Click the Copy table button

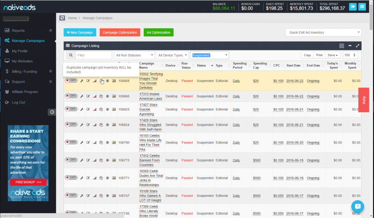click(307, 55)
